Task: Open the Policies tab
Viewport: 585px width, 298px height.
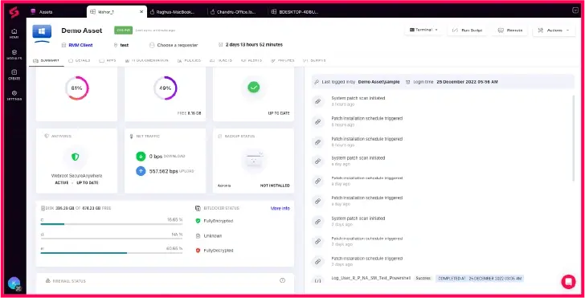Action: coord(189,60)
